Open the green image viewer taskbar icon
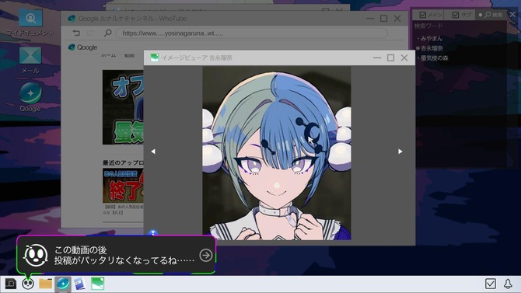This screenshot has height=293, width=521. (x=98, y=284)
